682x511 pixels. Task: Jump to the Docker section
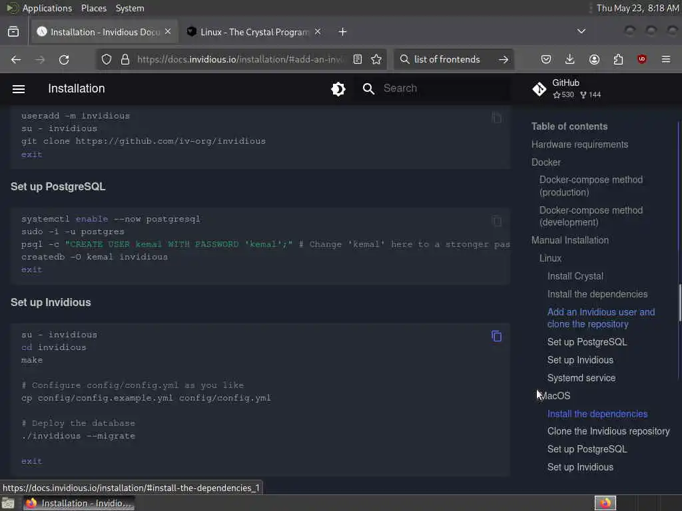(546, 162)
